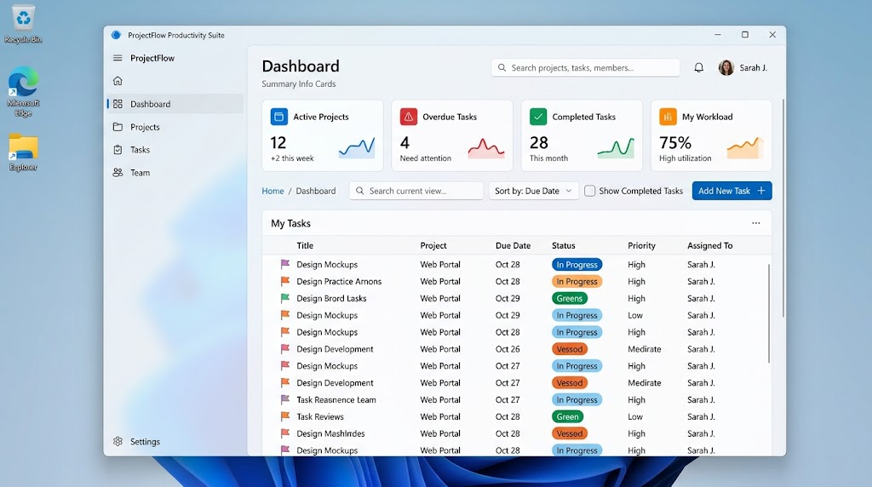Screen dimensions: 872x487
Task: Click the Dashboard grid icon in sidebar
Action: coord(118,104)
